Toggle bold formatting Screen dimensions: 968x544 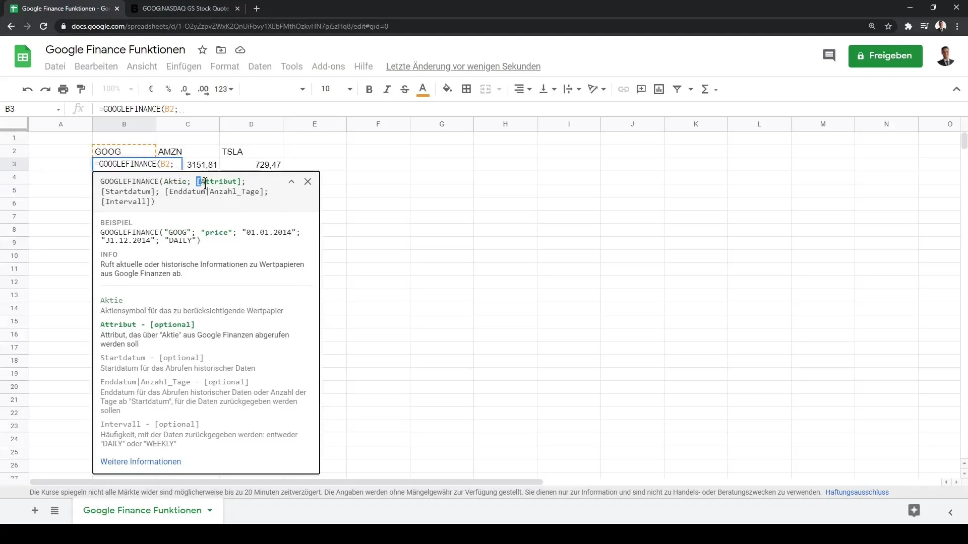coord(369,89)
